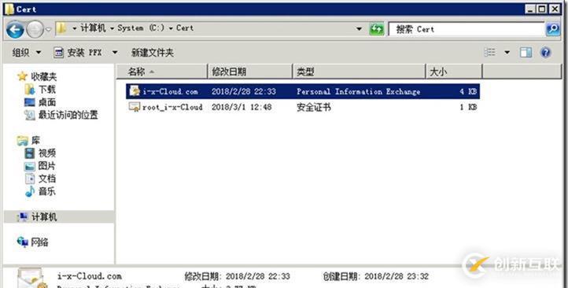Sort by the 大小 column header
Screen dimensions: 568x288
(454, 72)
